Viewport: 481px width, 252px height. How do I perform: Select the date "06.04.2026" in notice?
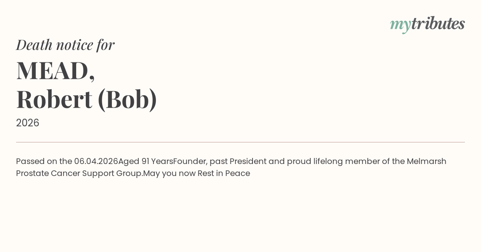click(x=96, y=162)
